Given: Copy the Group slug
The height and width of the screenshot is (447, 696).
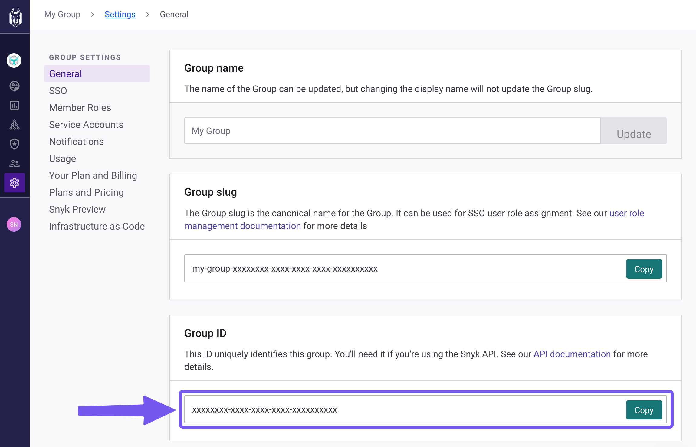Looking at the screenshot, I should tap(644, 269).
